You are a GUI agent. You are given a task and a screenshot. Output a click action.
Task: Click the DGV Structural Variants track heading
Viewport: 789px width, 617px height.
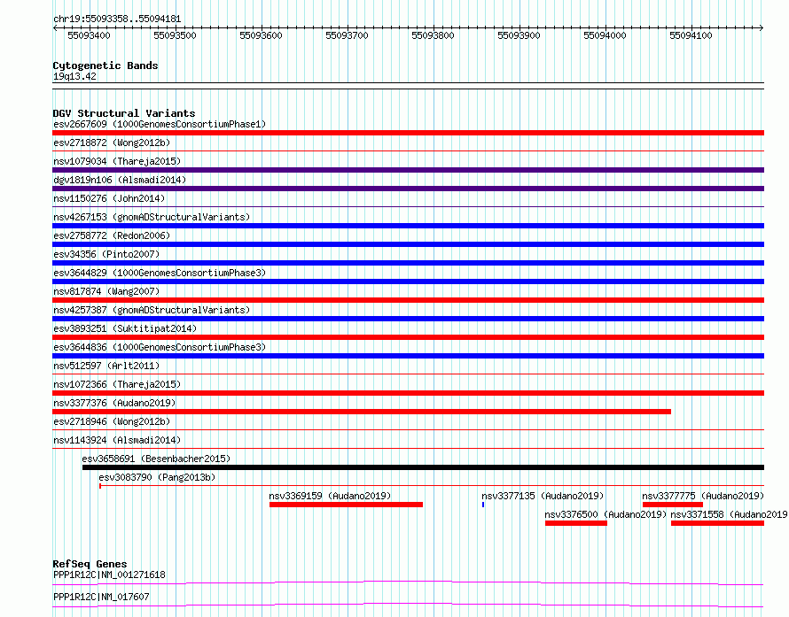pyautogui.click(x=124, y=113)
